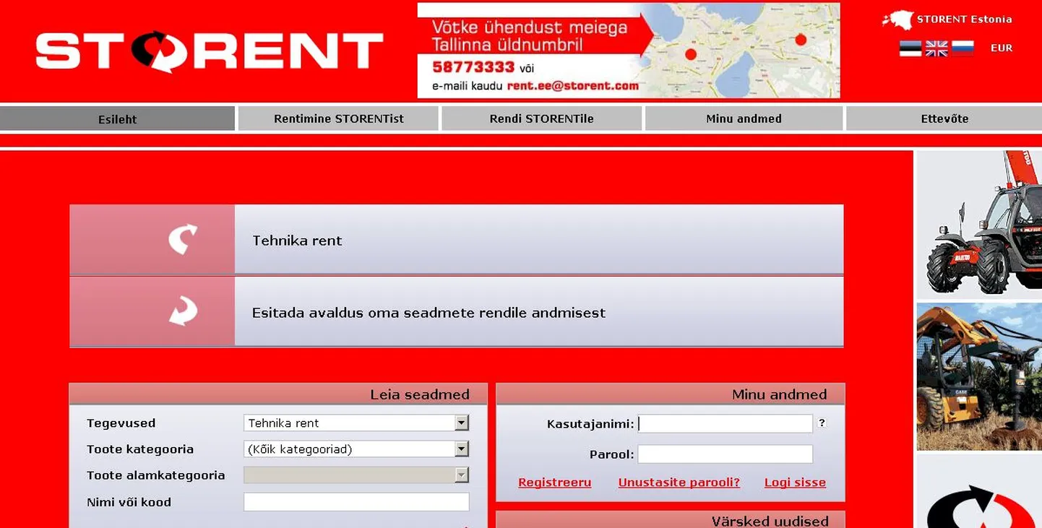Click the question mark beside Kasutajanimi
The height and width of the screenshot is (528, 1042).
click(x=822, y=423)
